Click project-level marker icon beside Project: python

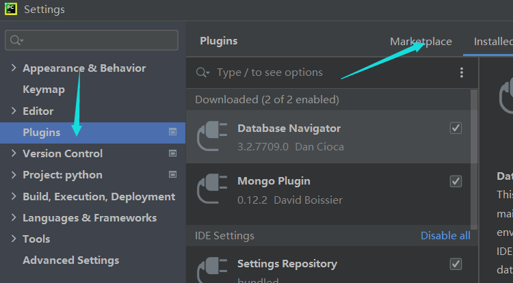point(172,174)
